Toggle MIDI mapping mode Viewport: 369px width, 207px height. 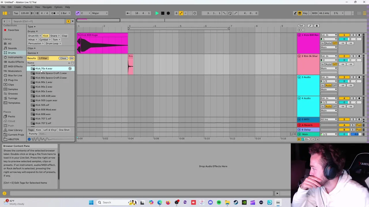point(315,13)
